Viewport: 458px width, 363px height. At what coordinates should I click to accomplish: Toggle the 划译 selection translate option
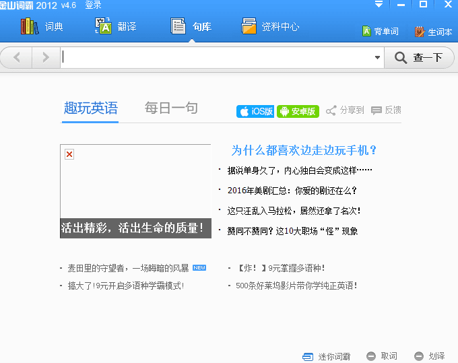point(430,356)
